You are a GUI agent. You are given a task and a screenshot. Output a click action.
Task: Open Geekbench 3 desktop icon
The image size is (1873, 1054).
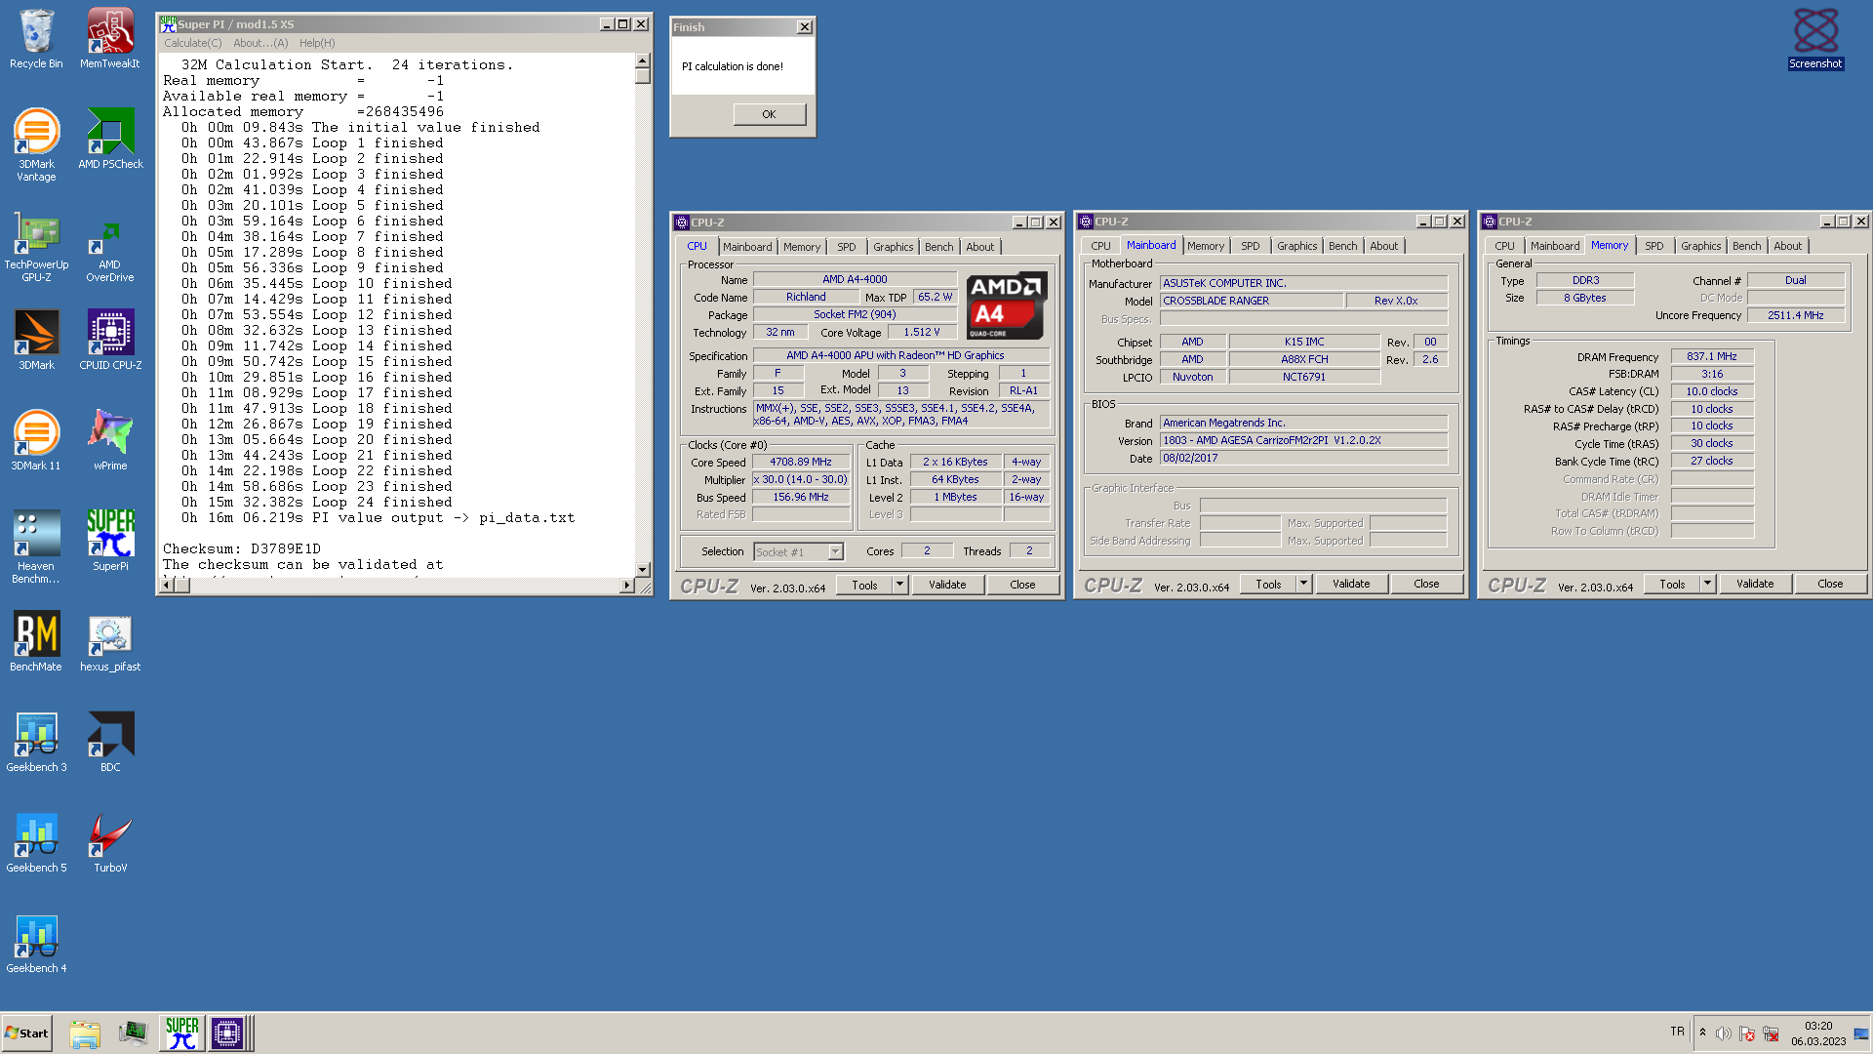pyautogui.click(x=36, y=742)
